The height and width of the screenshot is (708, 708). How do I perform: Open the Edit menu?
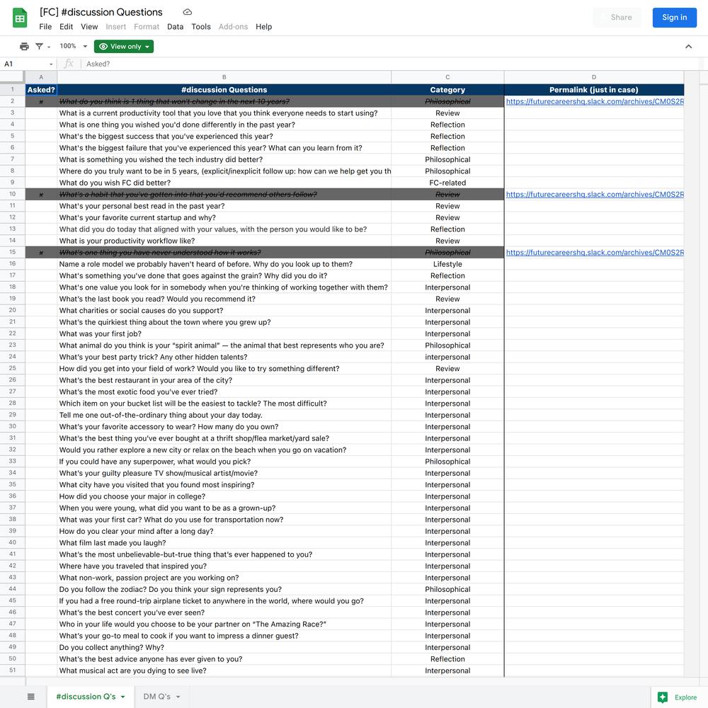[x=66, y=27]
